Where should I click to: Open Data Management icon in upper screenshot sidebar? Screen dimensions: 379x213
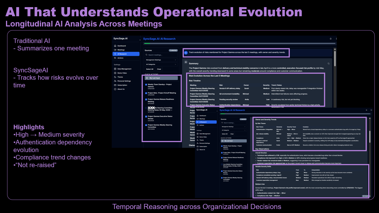[115, 69]
